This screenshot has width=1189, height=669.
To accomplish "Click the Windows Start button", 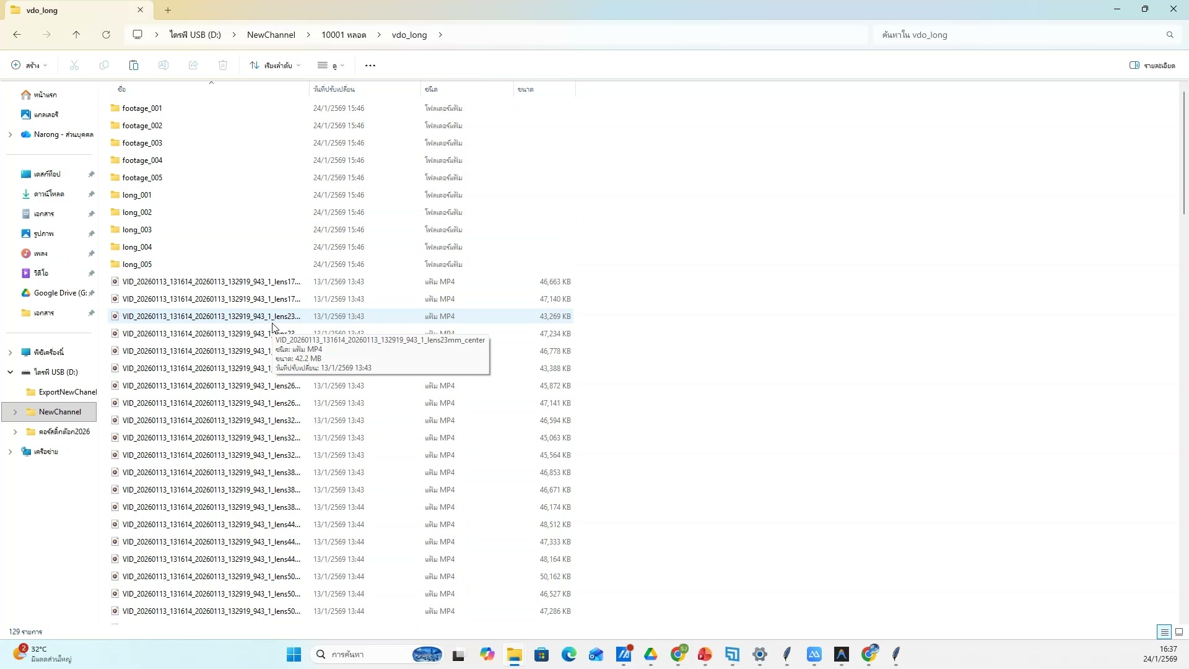I will 294,654.
